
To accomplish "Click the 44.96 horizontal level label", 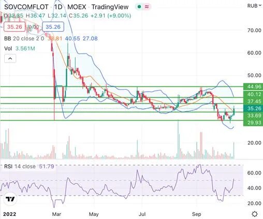I will pyautogui.click(x=253, y=86).
